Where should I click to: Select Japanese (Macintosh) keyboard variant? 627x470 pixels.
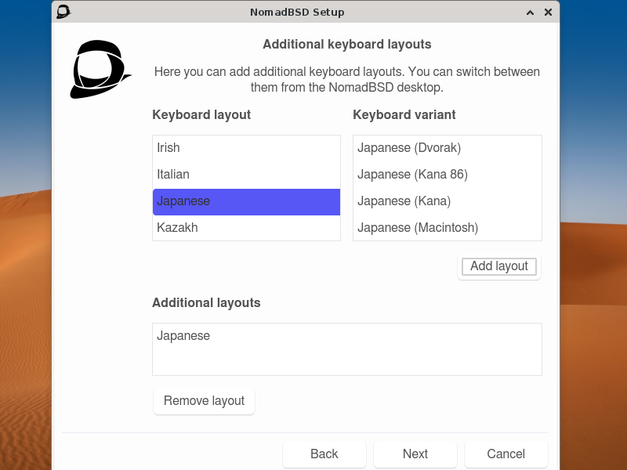pos(418,227)
